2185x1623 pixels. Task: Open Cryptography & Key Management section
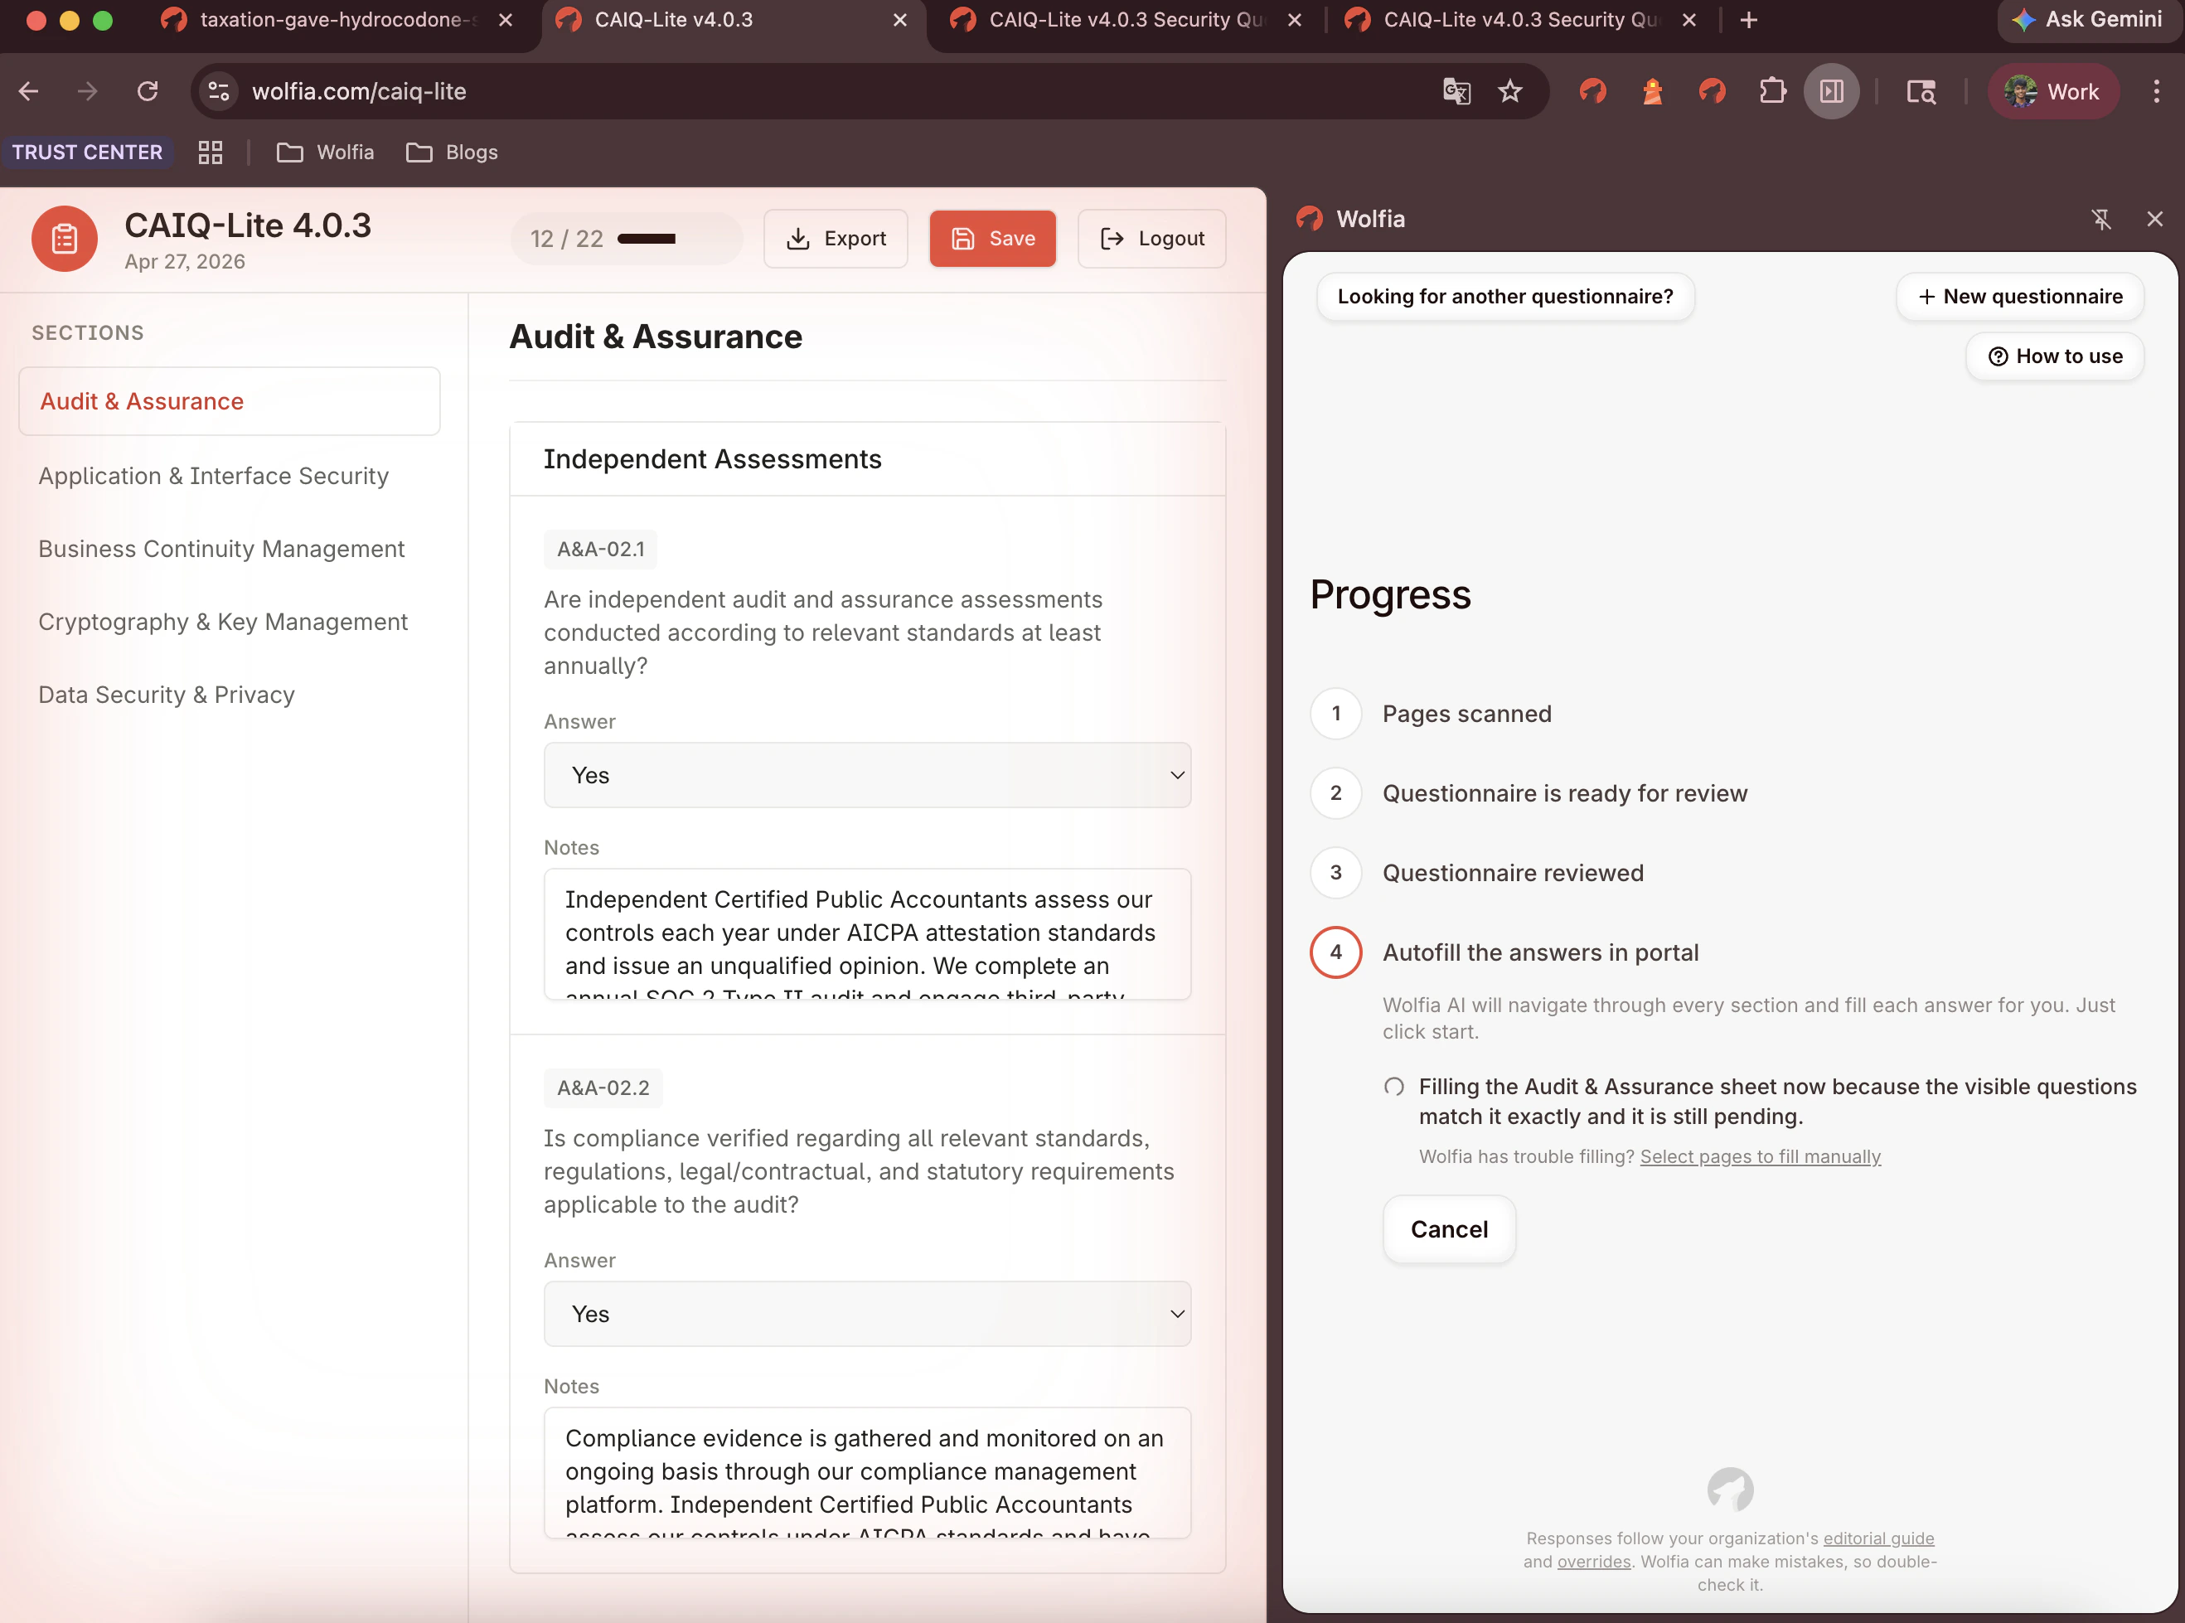tap(222, 622)
